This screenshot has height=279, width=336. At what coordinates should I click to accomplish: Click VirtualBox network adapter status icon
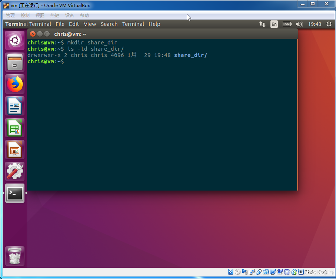tap(252, 272)
